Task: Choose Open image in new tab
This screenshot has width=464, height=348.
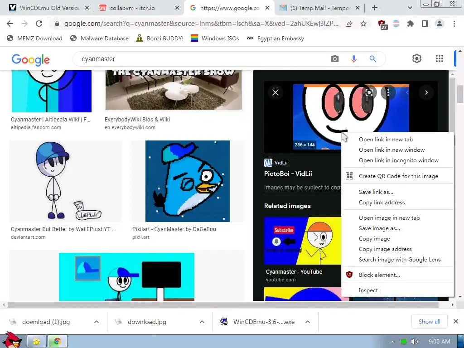Action: click(x=398, y=218)
